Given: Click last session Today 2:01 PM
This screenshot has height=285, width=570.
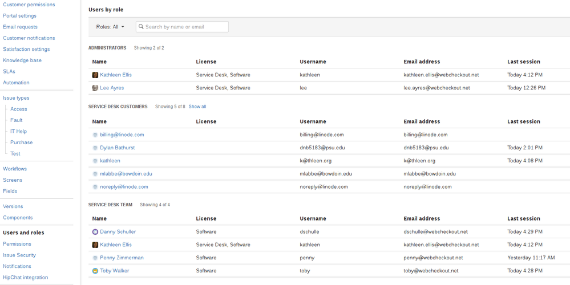Looking at the screenshot, I should (x=525, y=148).
